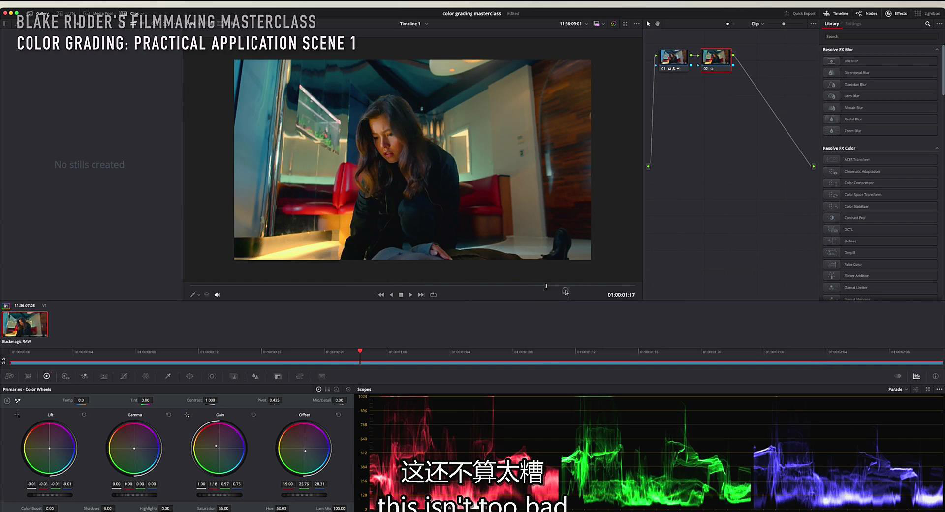Image resolution: width=945 pixels, height=512 pixels.
Task: Reset the Gain color wheel
Action: point(253,415)
